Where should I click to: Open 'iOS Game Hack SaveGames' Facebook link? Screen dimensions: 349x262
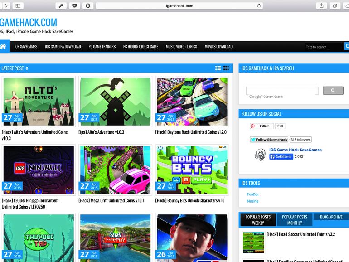pyautogui.click(x=296, y=150)
